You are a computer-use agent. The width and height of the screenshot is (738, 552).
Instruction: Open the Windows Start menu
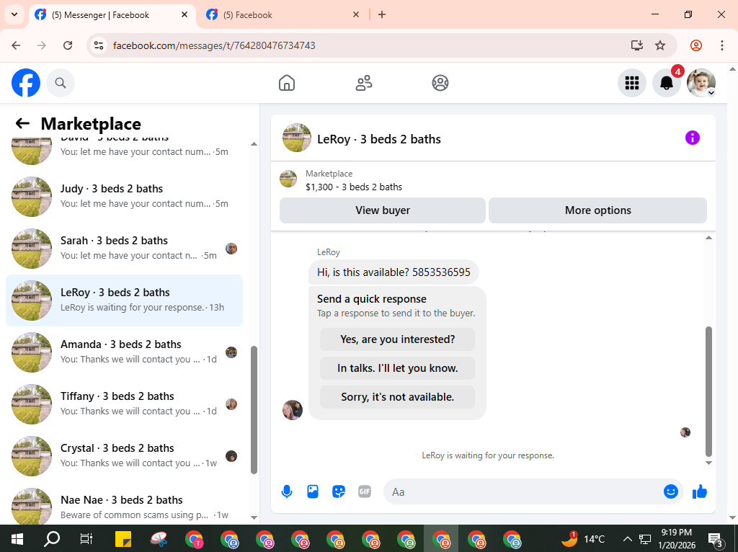pyautogui.click(x=17, y=539)
